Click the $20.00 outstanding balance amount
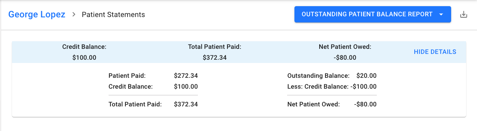Viewport: 477px width, 131px height. [x=366, y=76]
